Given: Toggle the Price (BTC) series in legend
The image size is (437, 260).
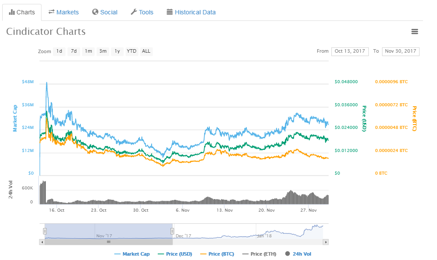Looking at the screenshot, I should pyautogui.click(x=217, y=254).
